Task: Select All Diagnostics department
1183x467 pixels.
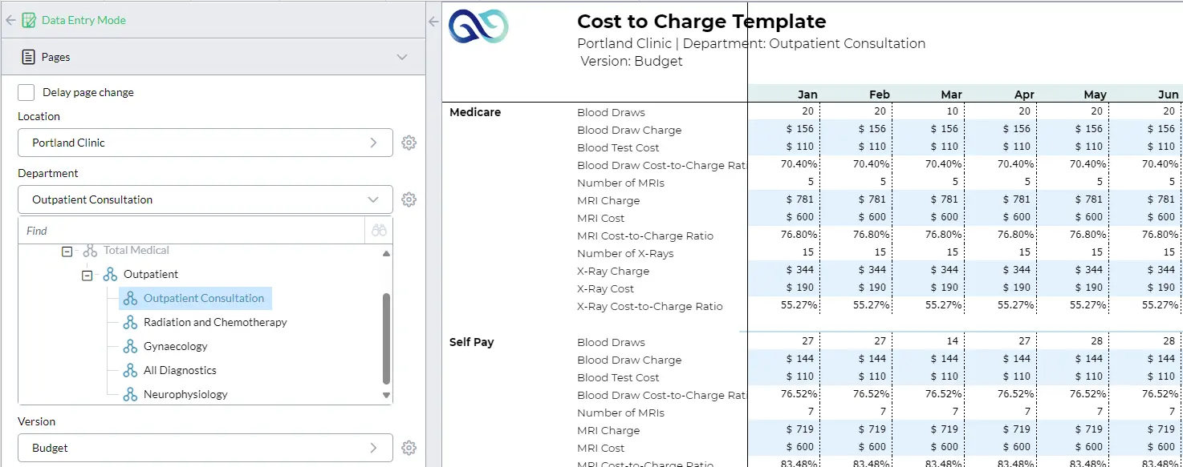Action: click(180, 370)
